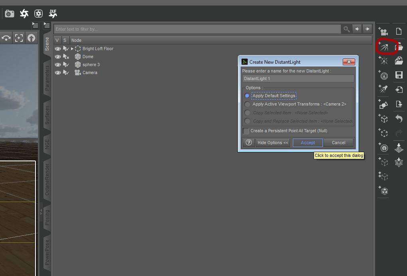Hide the Bright Loft Floor node via eye
The image size is (407, 276).
point(57,49)
